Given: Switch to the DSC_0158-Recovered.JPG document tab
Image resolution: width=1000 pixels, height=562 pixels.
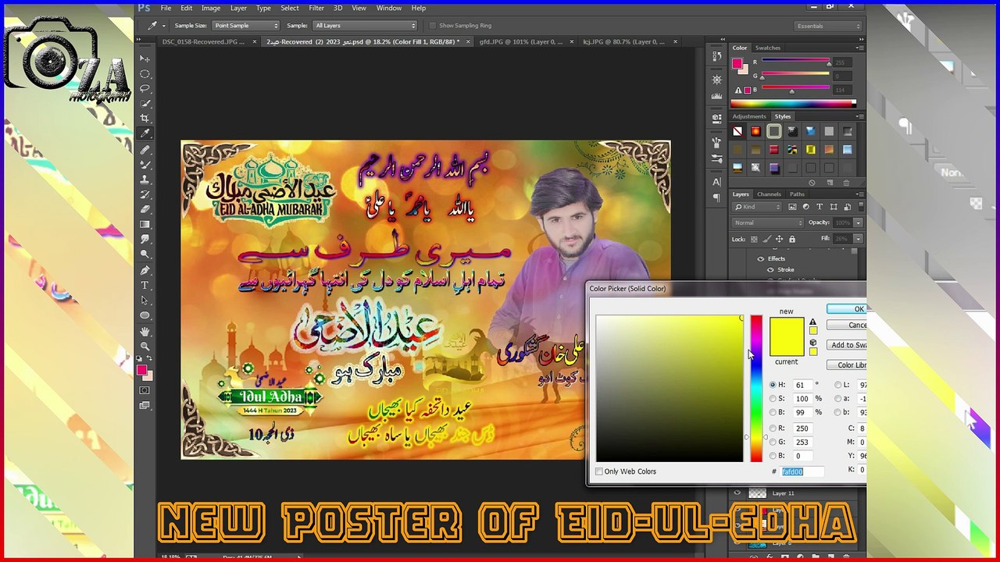Looking at the screenshot, I should tap(203, 41).
